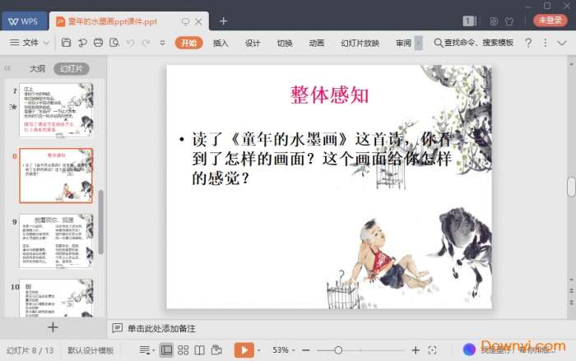Open the notes toggle dropdown in status bar
Image resolution: width=576 pixels, height=361 pixels.
coord(146,350)
